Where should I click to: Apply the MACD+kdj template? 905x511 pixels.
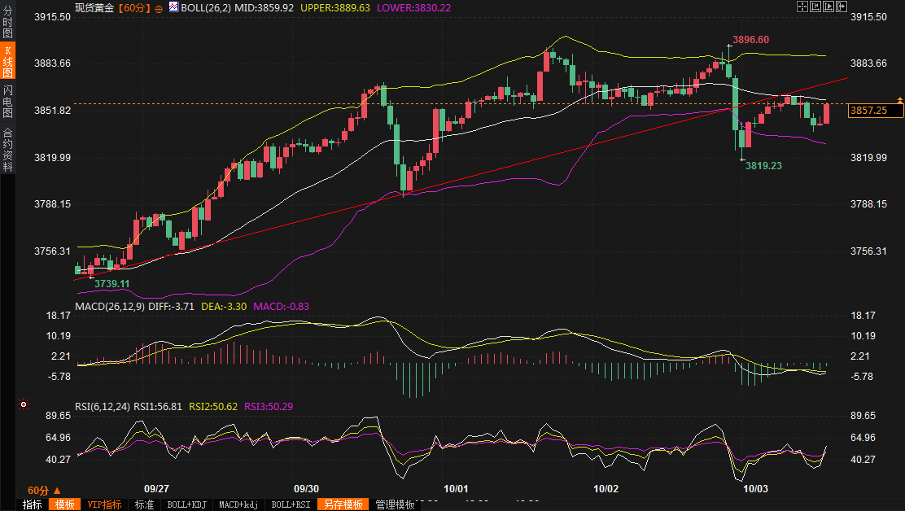point(238,504)
